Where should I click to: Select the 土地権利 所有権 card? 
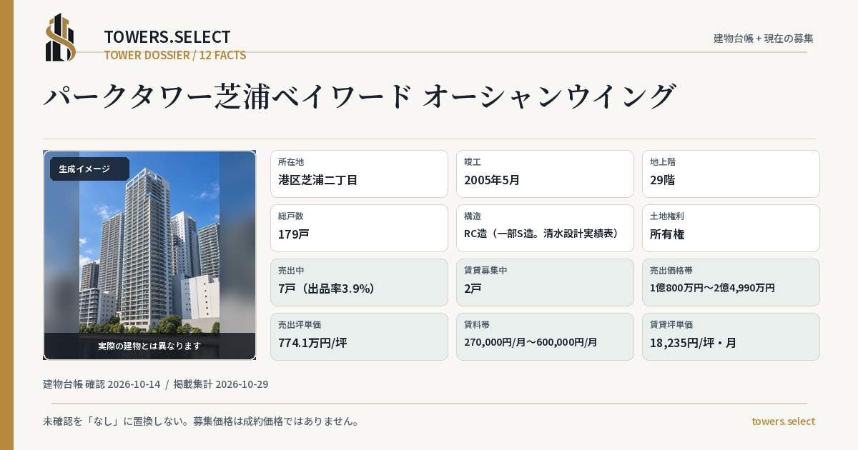point(731,228)
